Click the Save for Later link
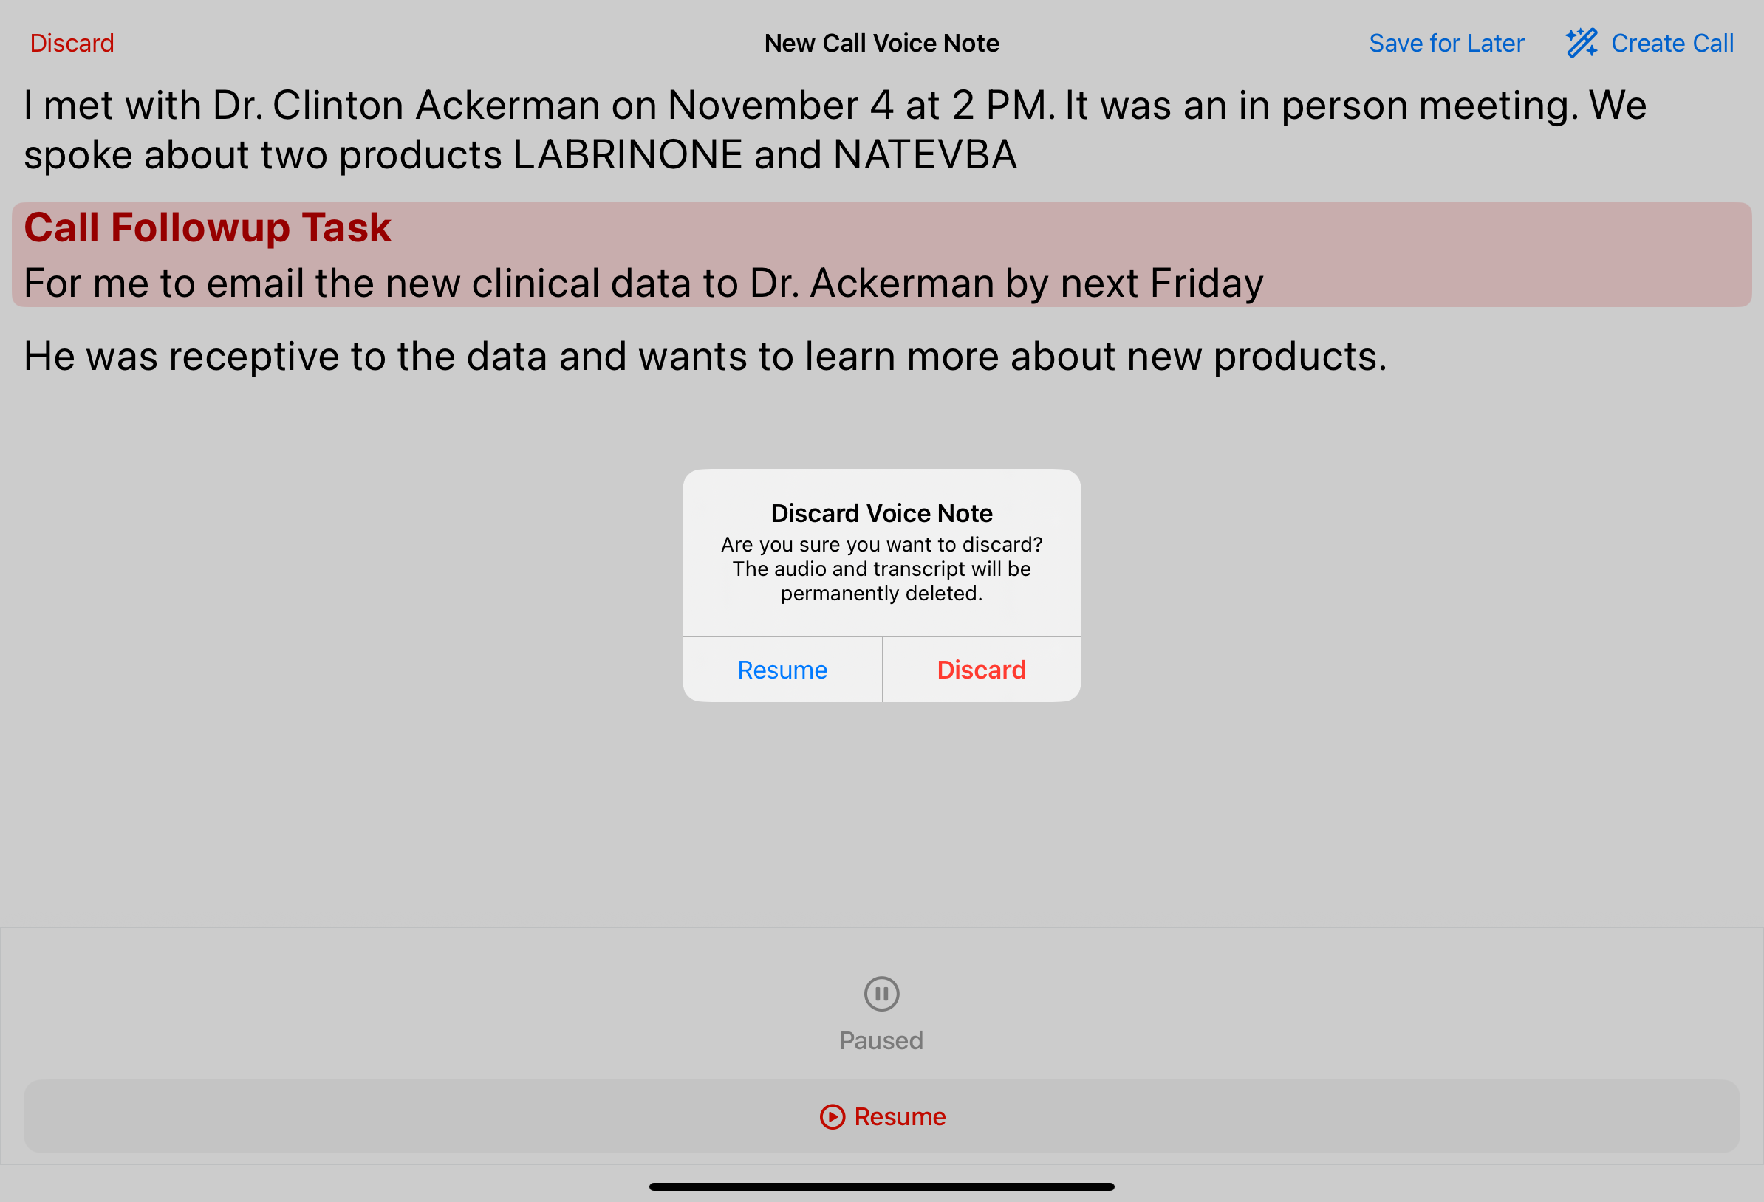This screenshot has width=1764, height=1202. pos(1446,44)
